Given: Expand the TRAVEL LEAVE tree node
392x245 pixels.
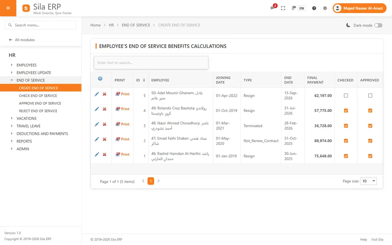Looking at the screenshot, I should coord(11,126).
